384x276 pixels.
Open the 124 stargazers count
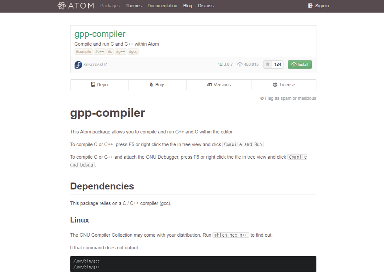pyautogui.click(x=278, y=65)
